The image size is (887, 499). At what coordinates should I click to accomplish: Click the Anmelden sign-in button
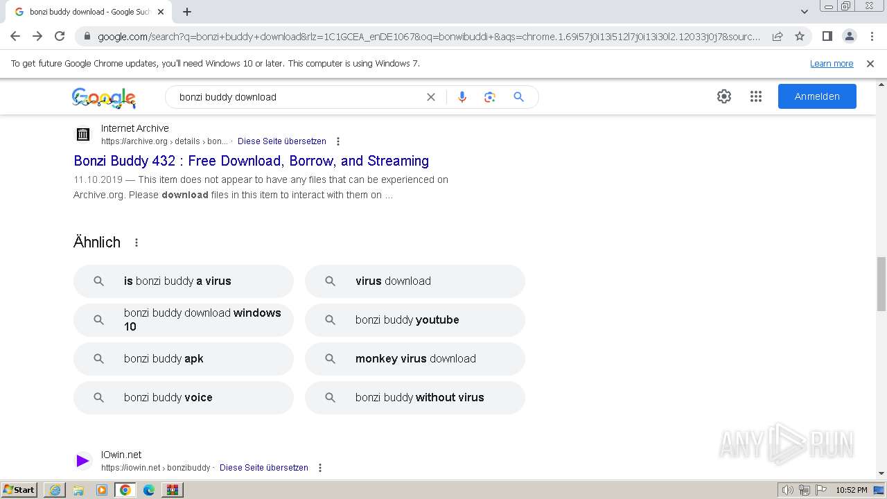(817, 96)
